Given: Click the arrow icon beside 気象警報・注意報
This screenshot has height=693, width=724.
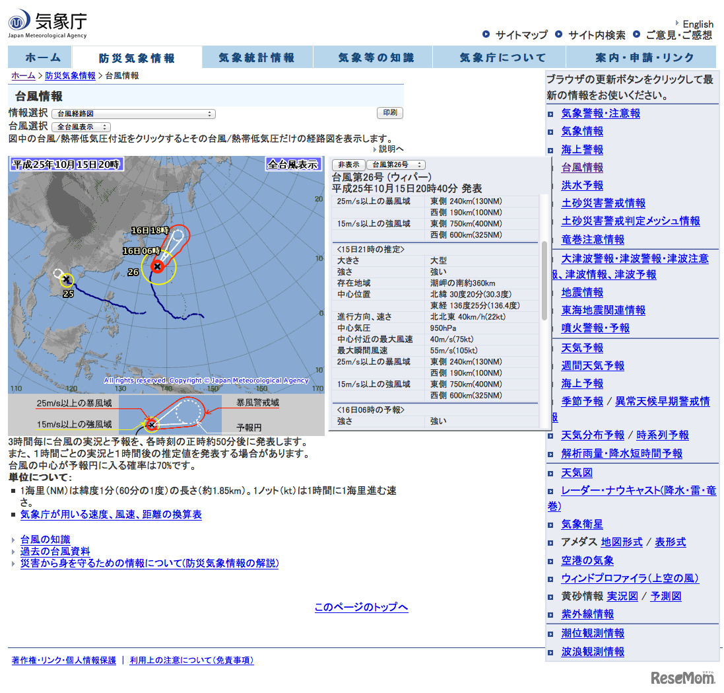Looking at the screenshot, I should tap(550, 113).
